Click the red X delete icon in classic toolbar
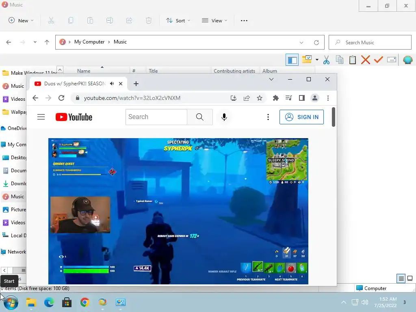This screenshot has width=416, height=312. pos(365,60)
